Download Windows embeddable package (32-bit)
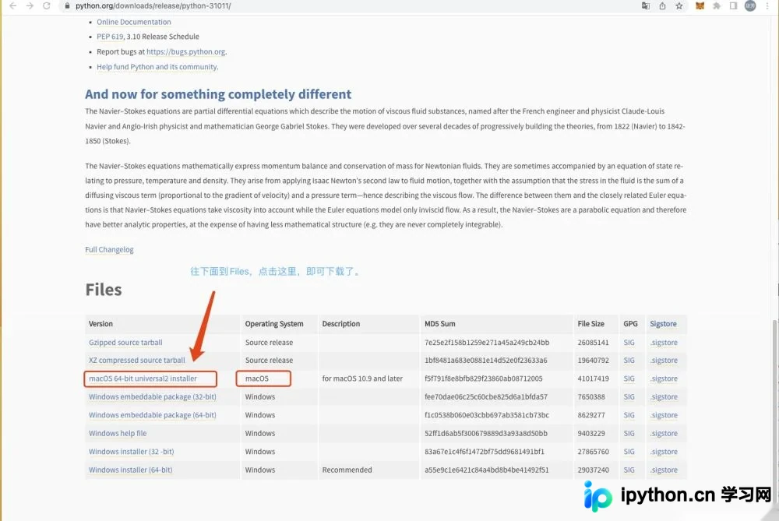 153,397
